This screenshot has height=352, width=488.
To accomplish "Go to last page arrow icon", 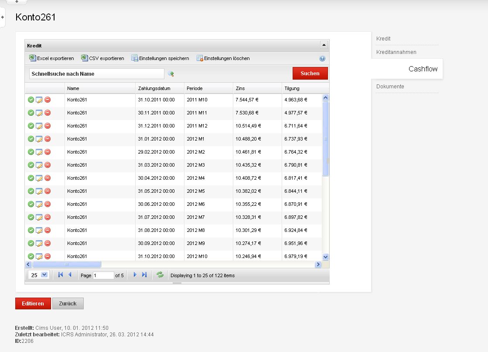I will pos(144,275).
